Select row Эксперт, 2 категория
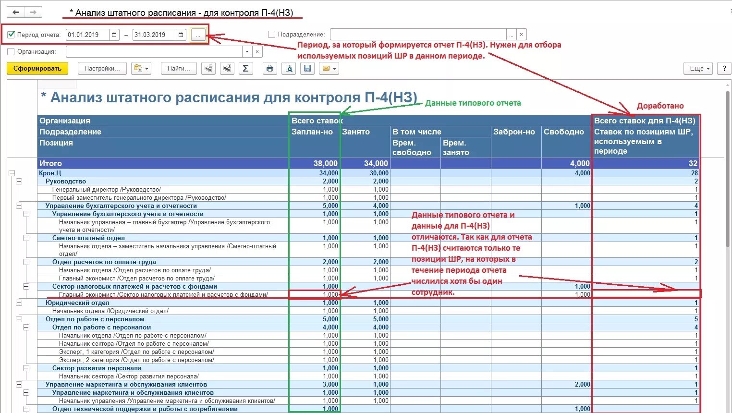 pyautogui.click(x=137, y=360)
